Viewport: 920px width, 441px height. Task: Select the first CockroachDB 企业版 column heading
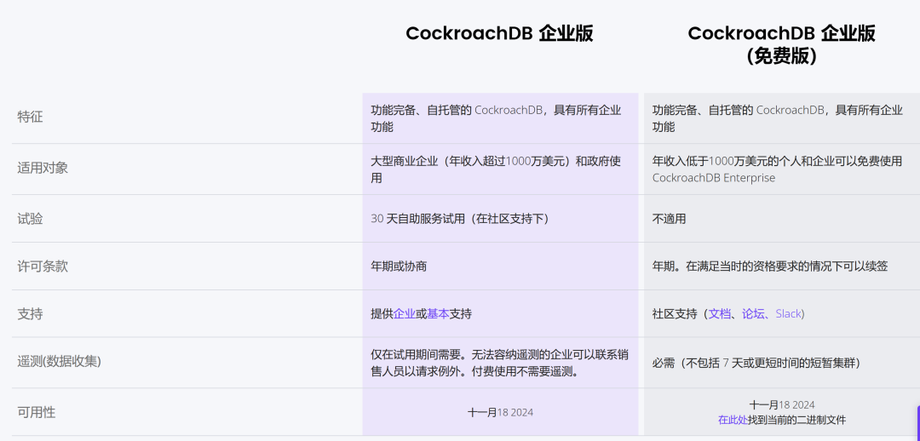point(499,33)
